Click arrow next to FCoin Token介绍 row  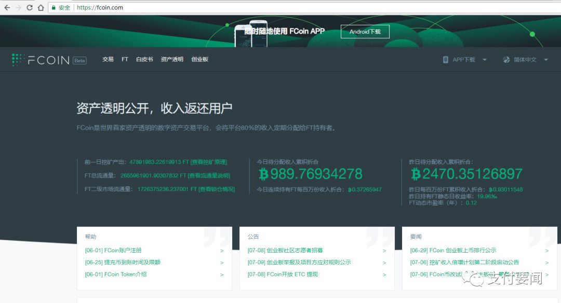[222, 275]
